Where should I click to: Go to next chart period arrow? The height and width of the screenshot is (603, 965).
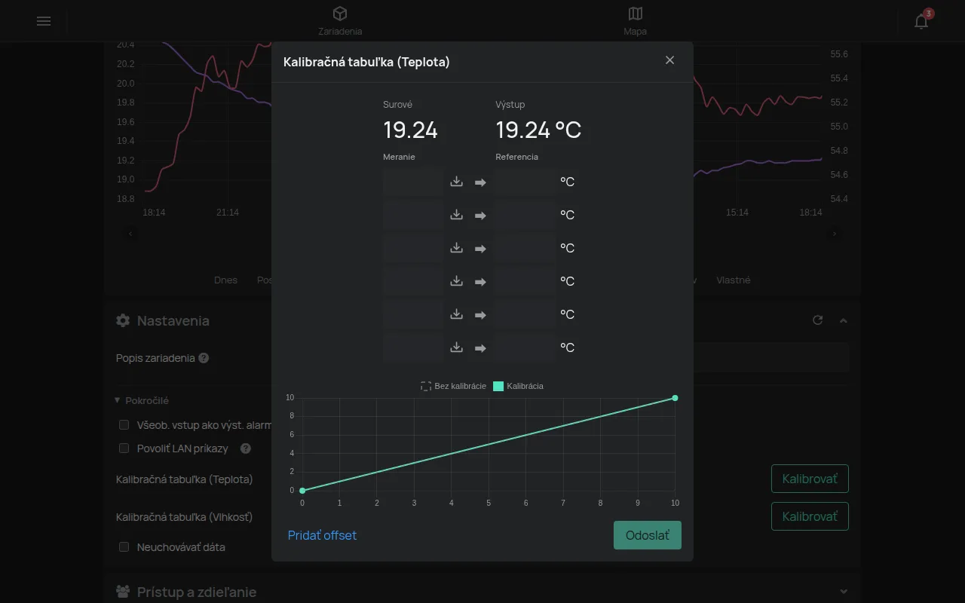click(x=835, y=234)
